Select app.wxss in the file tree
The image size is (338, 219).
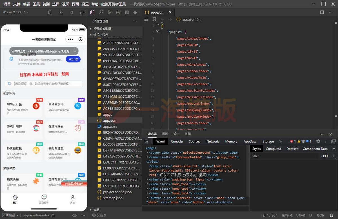[110, 126]
